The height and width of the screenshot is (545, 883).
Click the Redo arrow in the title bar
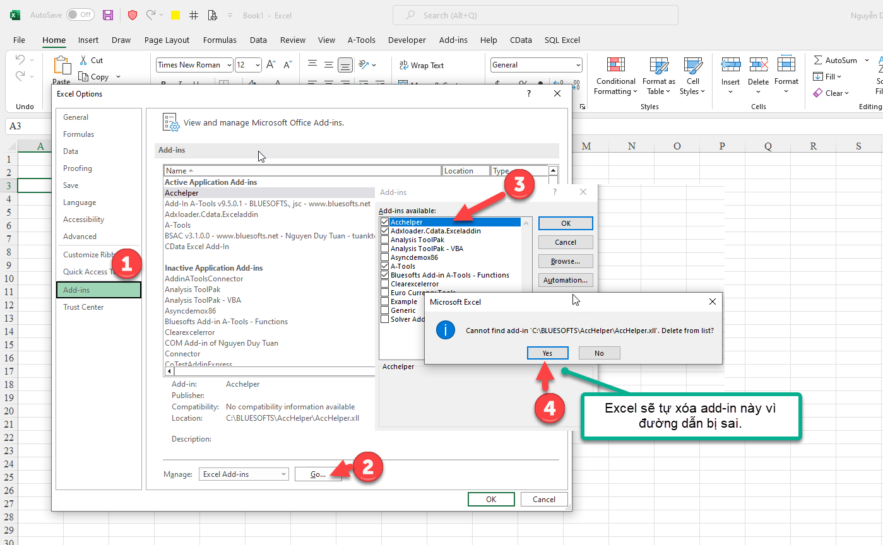point(150,15)
